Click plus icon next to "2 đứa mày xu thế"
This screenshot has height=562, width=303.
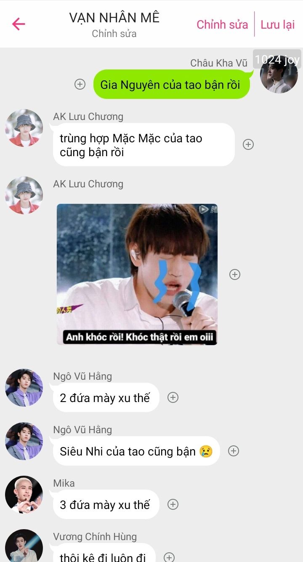pyautogui.click(x=173, y=397)
